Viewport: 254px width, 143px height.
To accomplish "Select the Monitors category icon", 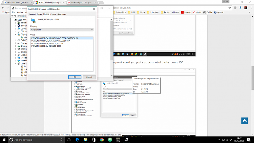I will tap(19, 58).
